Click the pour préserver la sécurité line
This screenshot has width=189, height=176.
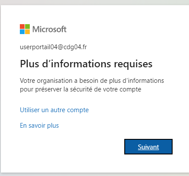[81, 89]
